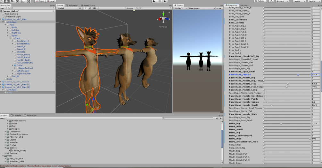
Task: Select Main Camera in Hierarchy
Action: 11,14
